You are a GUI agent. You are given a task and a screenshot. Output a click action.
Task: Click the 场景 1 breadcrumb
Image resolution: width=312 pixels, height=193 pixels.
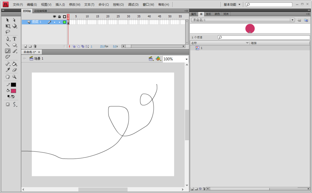coord(38,59)
